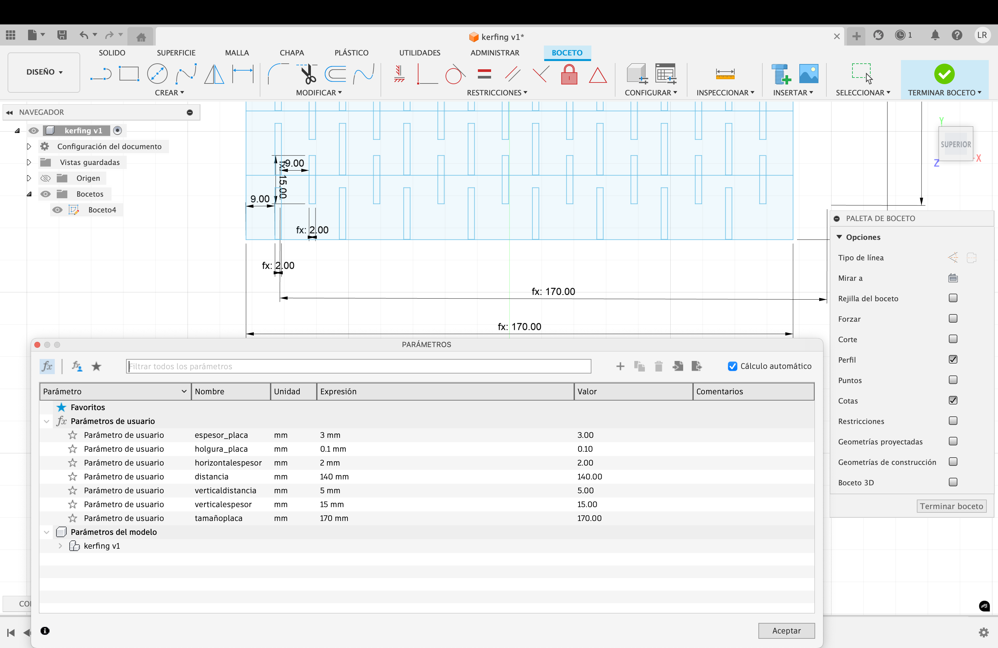998x648 pixels.
Task: Click the Measure ruler icon
Action: [x=725, y=74]
